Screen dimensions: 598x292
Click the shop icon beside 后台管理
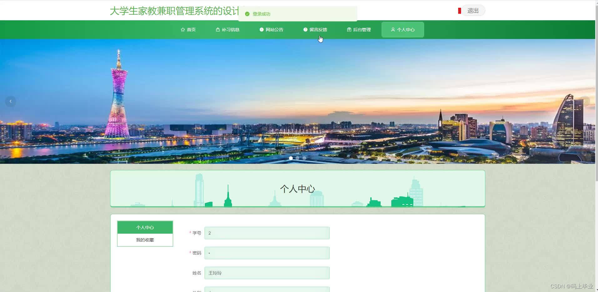click(x=349, y=29)
